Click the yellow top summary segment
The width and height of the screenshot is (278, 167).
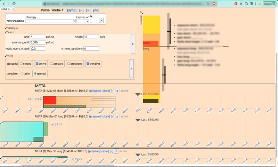pyautogui.click(x=152, y=24)
